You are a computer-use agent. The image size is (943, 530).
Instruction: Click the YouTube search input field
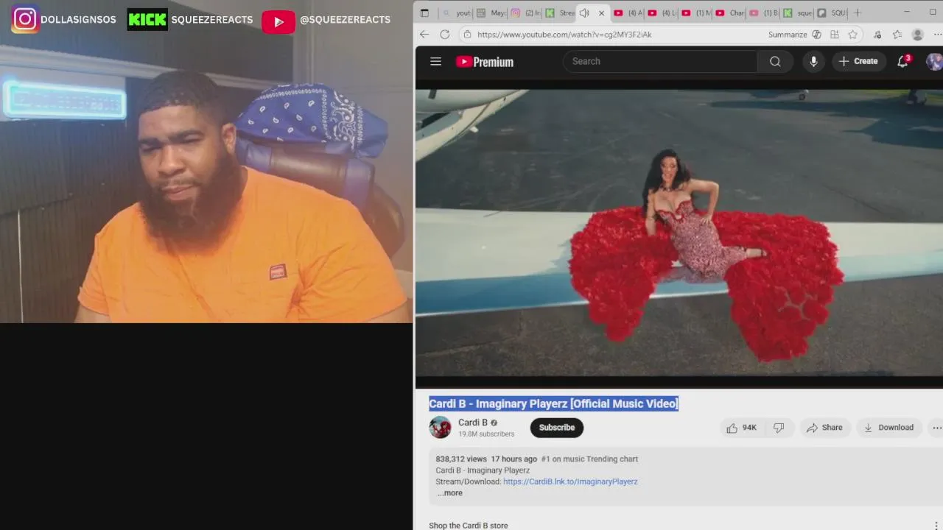tap(661, 62)
